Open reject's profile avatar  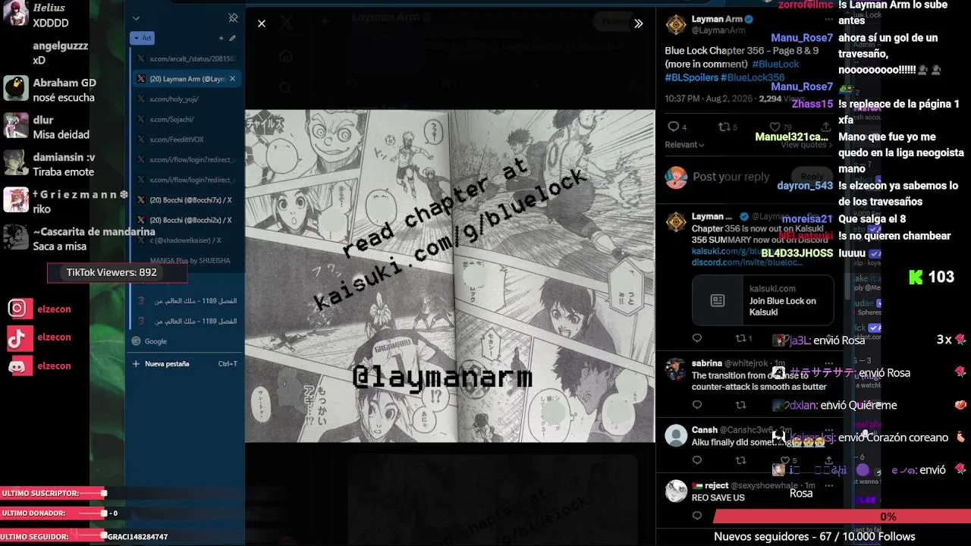click(x=676, y=491)
